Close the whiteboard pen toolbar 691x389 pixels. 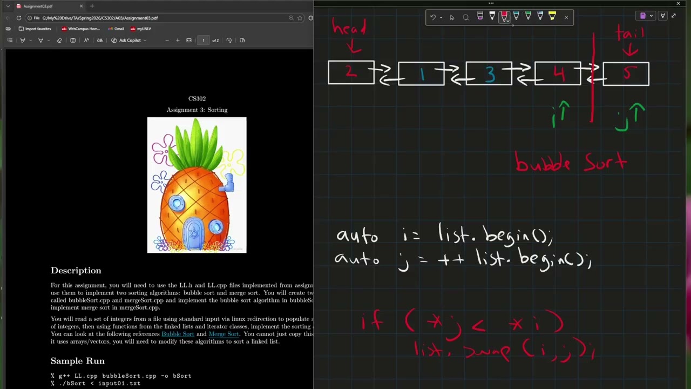(x=566, y=17)
